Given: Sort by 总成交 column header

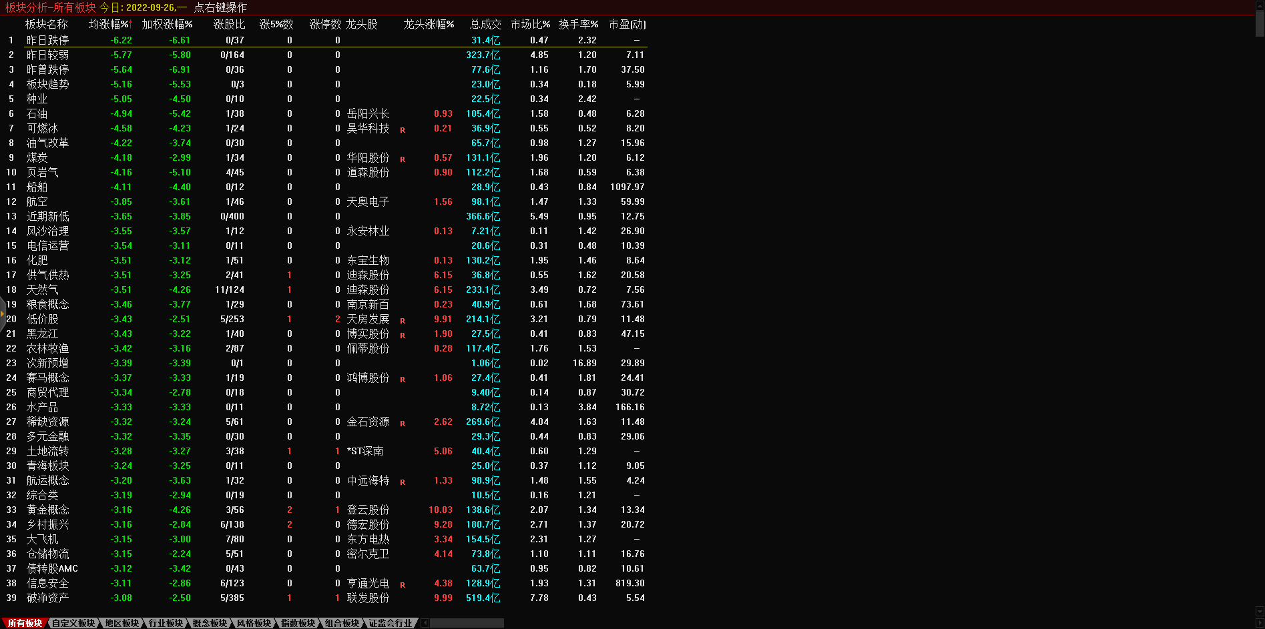Looking at the screenshot, I should 485,24.
